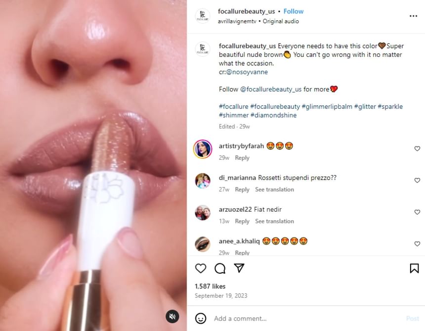Show translation of arzuozel22's comment
425x331 pixels.
coord(274,221)
